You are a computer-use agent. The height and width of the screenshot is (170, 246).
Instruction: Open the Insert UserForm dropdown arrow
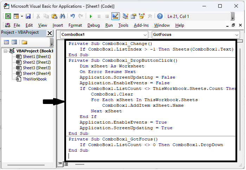[22, 16]
